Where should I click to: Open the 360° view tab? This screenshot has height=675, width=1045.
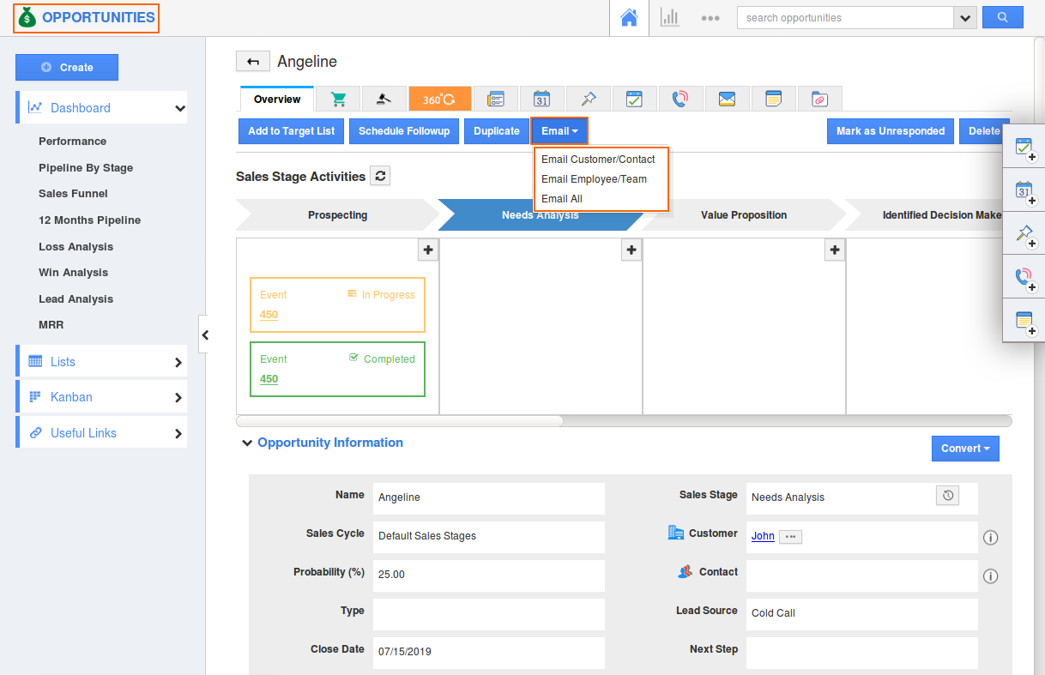point(439,99)
